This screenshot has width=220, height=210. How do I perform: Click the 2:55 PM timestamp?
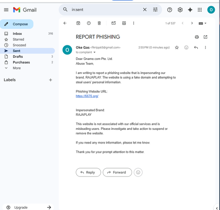[x=154, y=48]
